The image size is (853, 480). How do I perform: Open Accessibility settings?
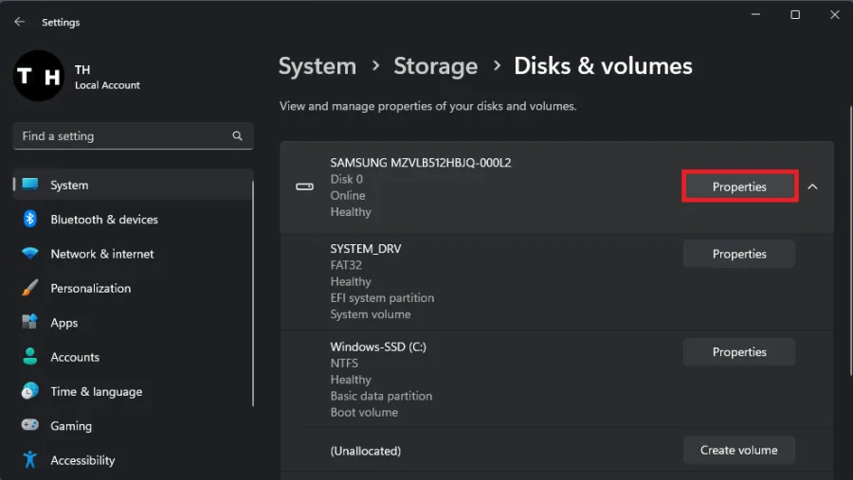point(133,460)
